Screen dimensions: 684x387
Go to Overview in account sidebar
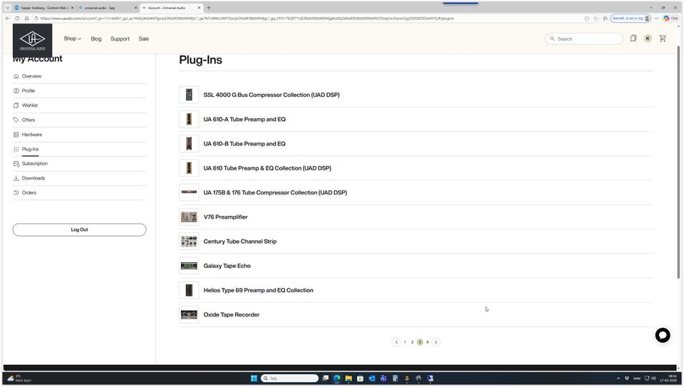coord(31,76)
